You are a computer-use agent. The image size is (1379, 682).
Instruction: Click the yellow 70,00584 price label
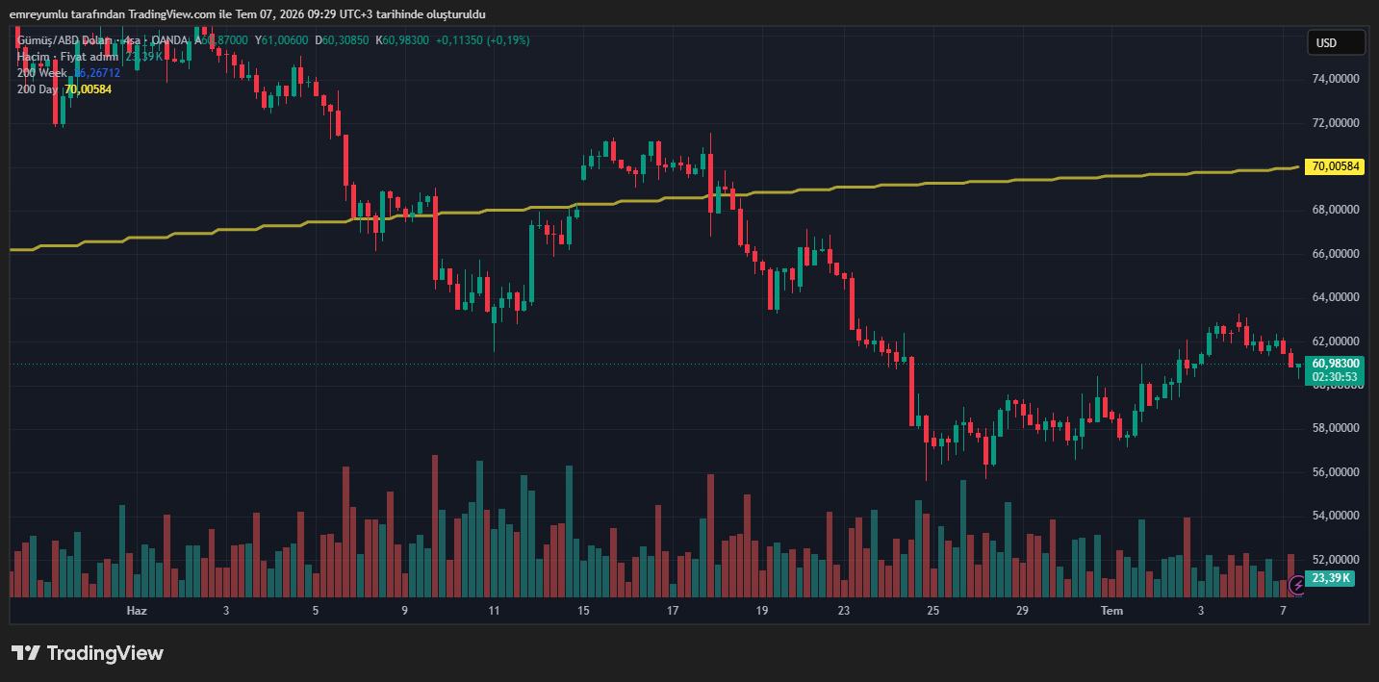[x=1335, y=166]
